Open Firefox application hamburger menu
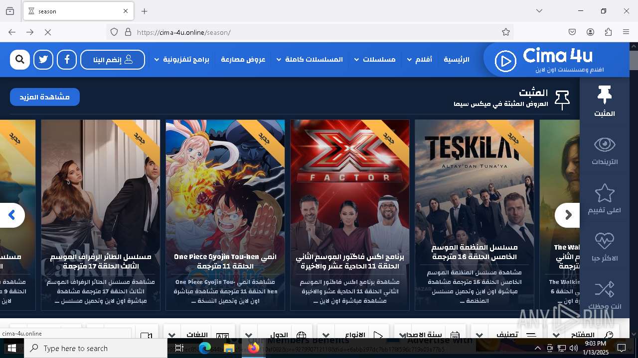The image size is (638, 358). [626, 32]
